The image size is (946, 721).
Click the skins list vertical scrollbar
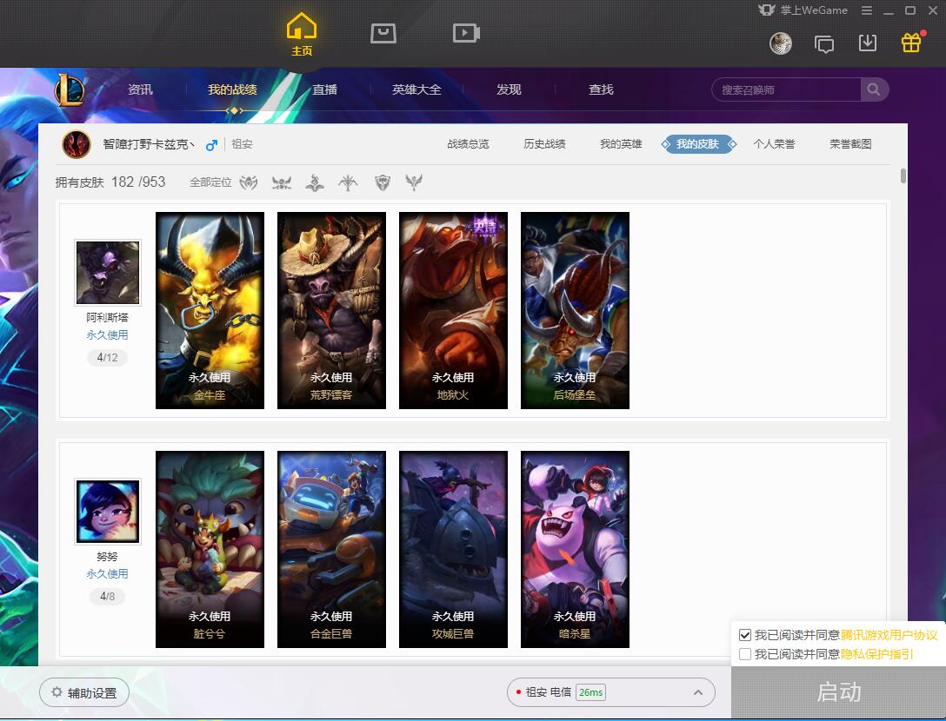tap(903, 175)
